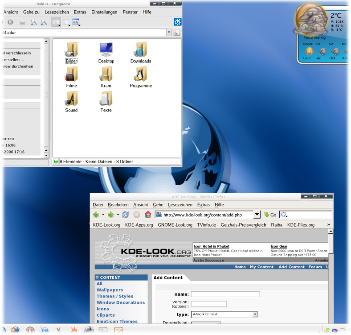Click the Cliparts category link

[106, 315]
